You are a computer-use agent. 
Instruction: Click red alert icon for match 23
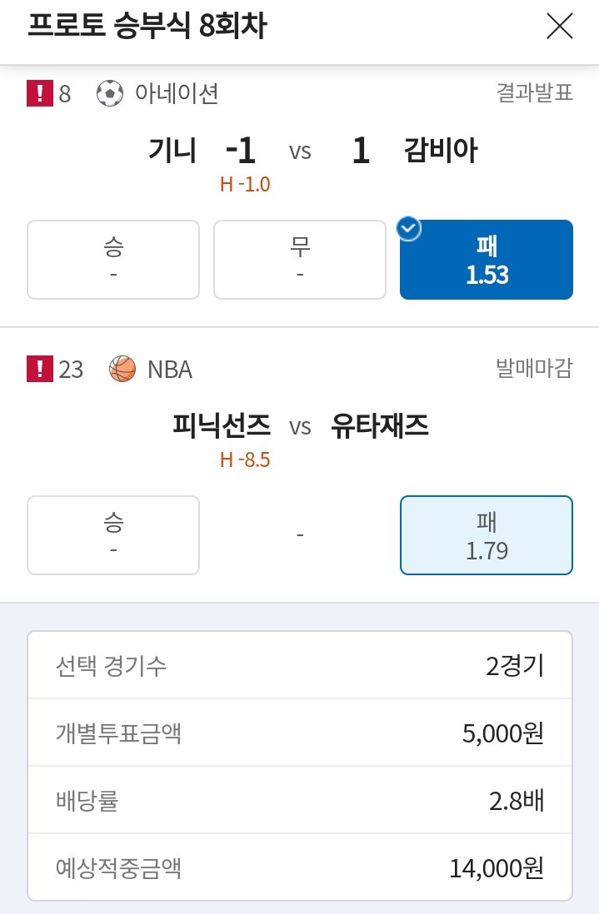point(40,369)
